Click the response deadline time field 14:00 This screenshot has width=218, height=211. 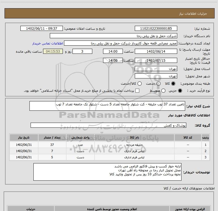[113, 51]
